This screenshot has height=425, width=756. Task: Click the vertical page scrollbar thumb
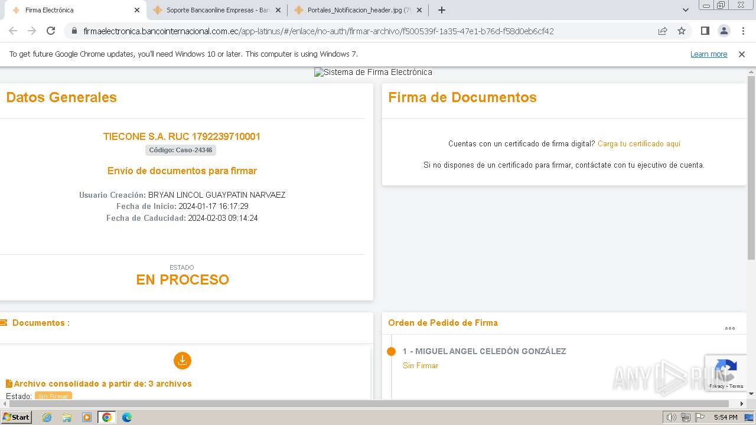[x=751, y=168]
